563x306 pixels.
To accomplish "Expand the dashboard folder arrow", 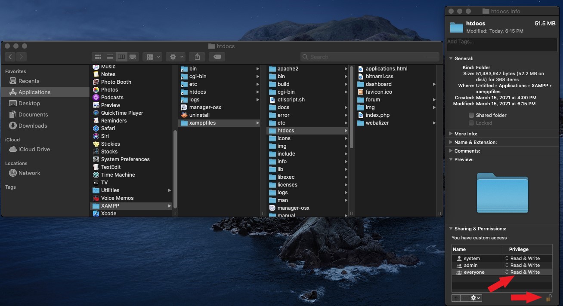I will click(x=434, y=84).
